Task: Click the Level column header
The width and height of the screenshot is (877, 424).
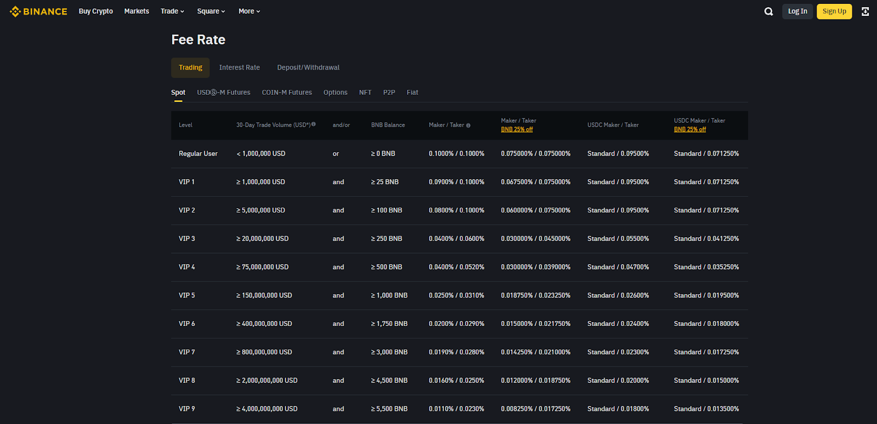Action: (185, 125)
